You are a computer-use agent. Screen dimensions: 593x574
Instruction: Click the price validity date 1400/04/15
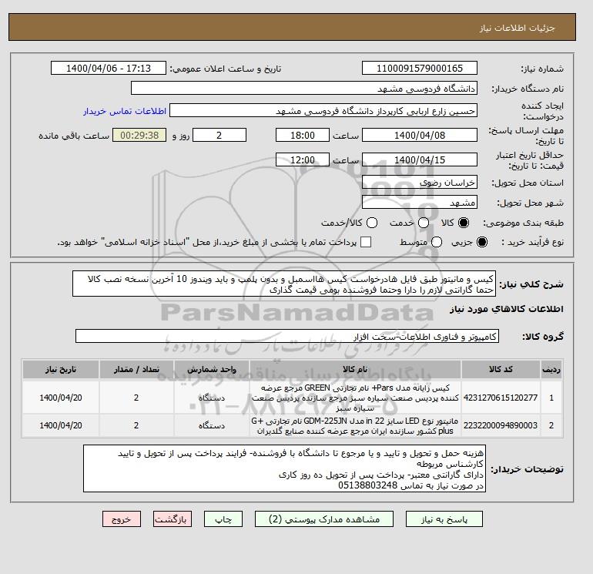point(420,159)
